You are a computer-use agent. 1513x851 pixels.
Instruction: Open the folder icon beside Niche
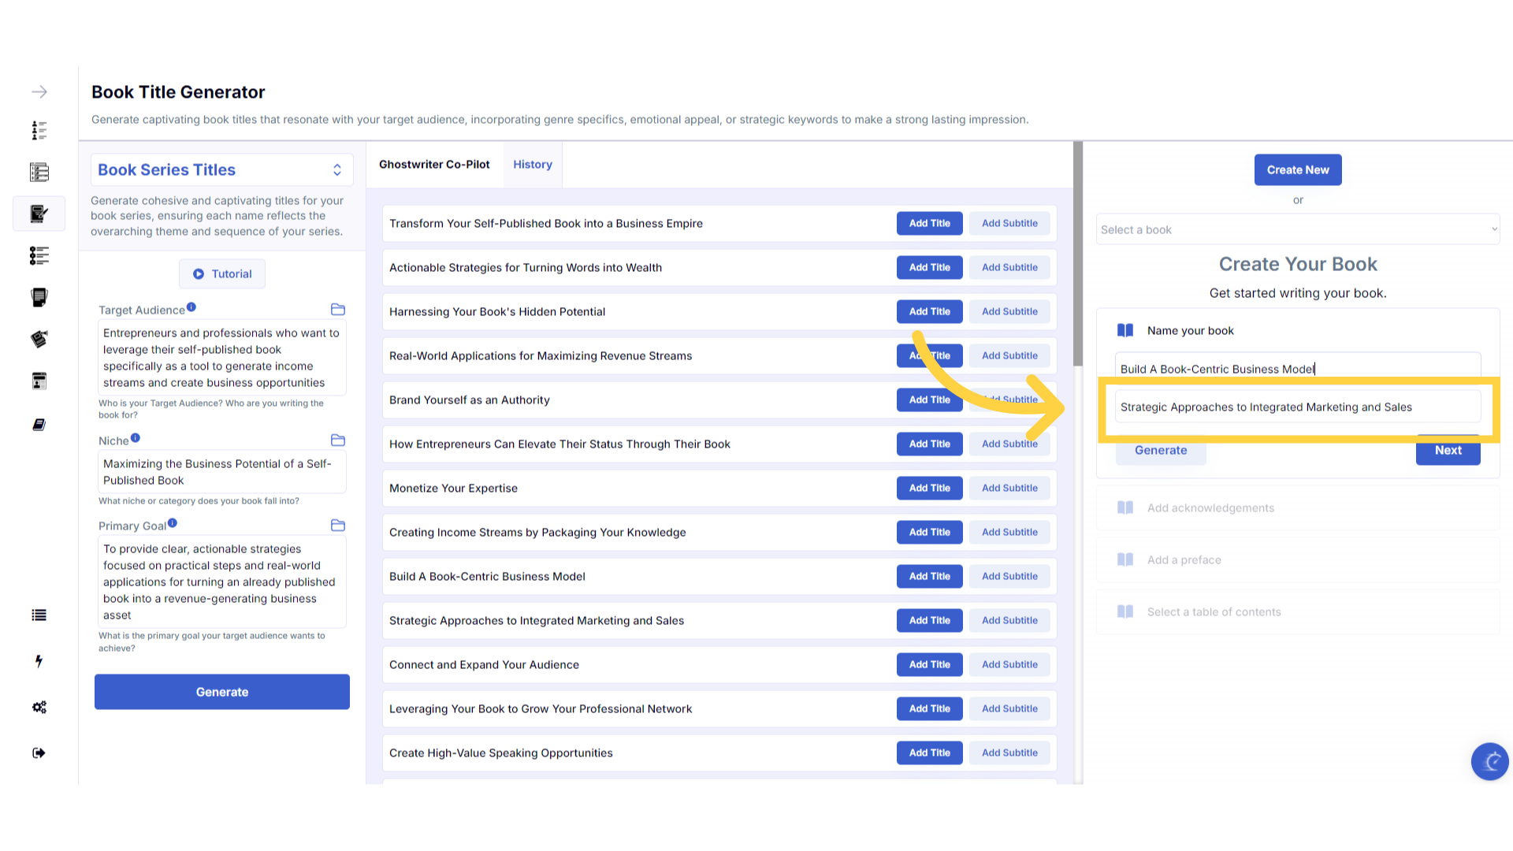point(338,440)
